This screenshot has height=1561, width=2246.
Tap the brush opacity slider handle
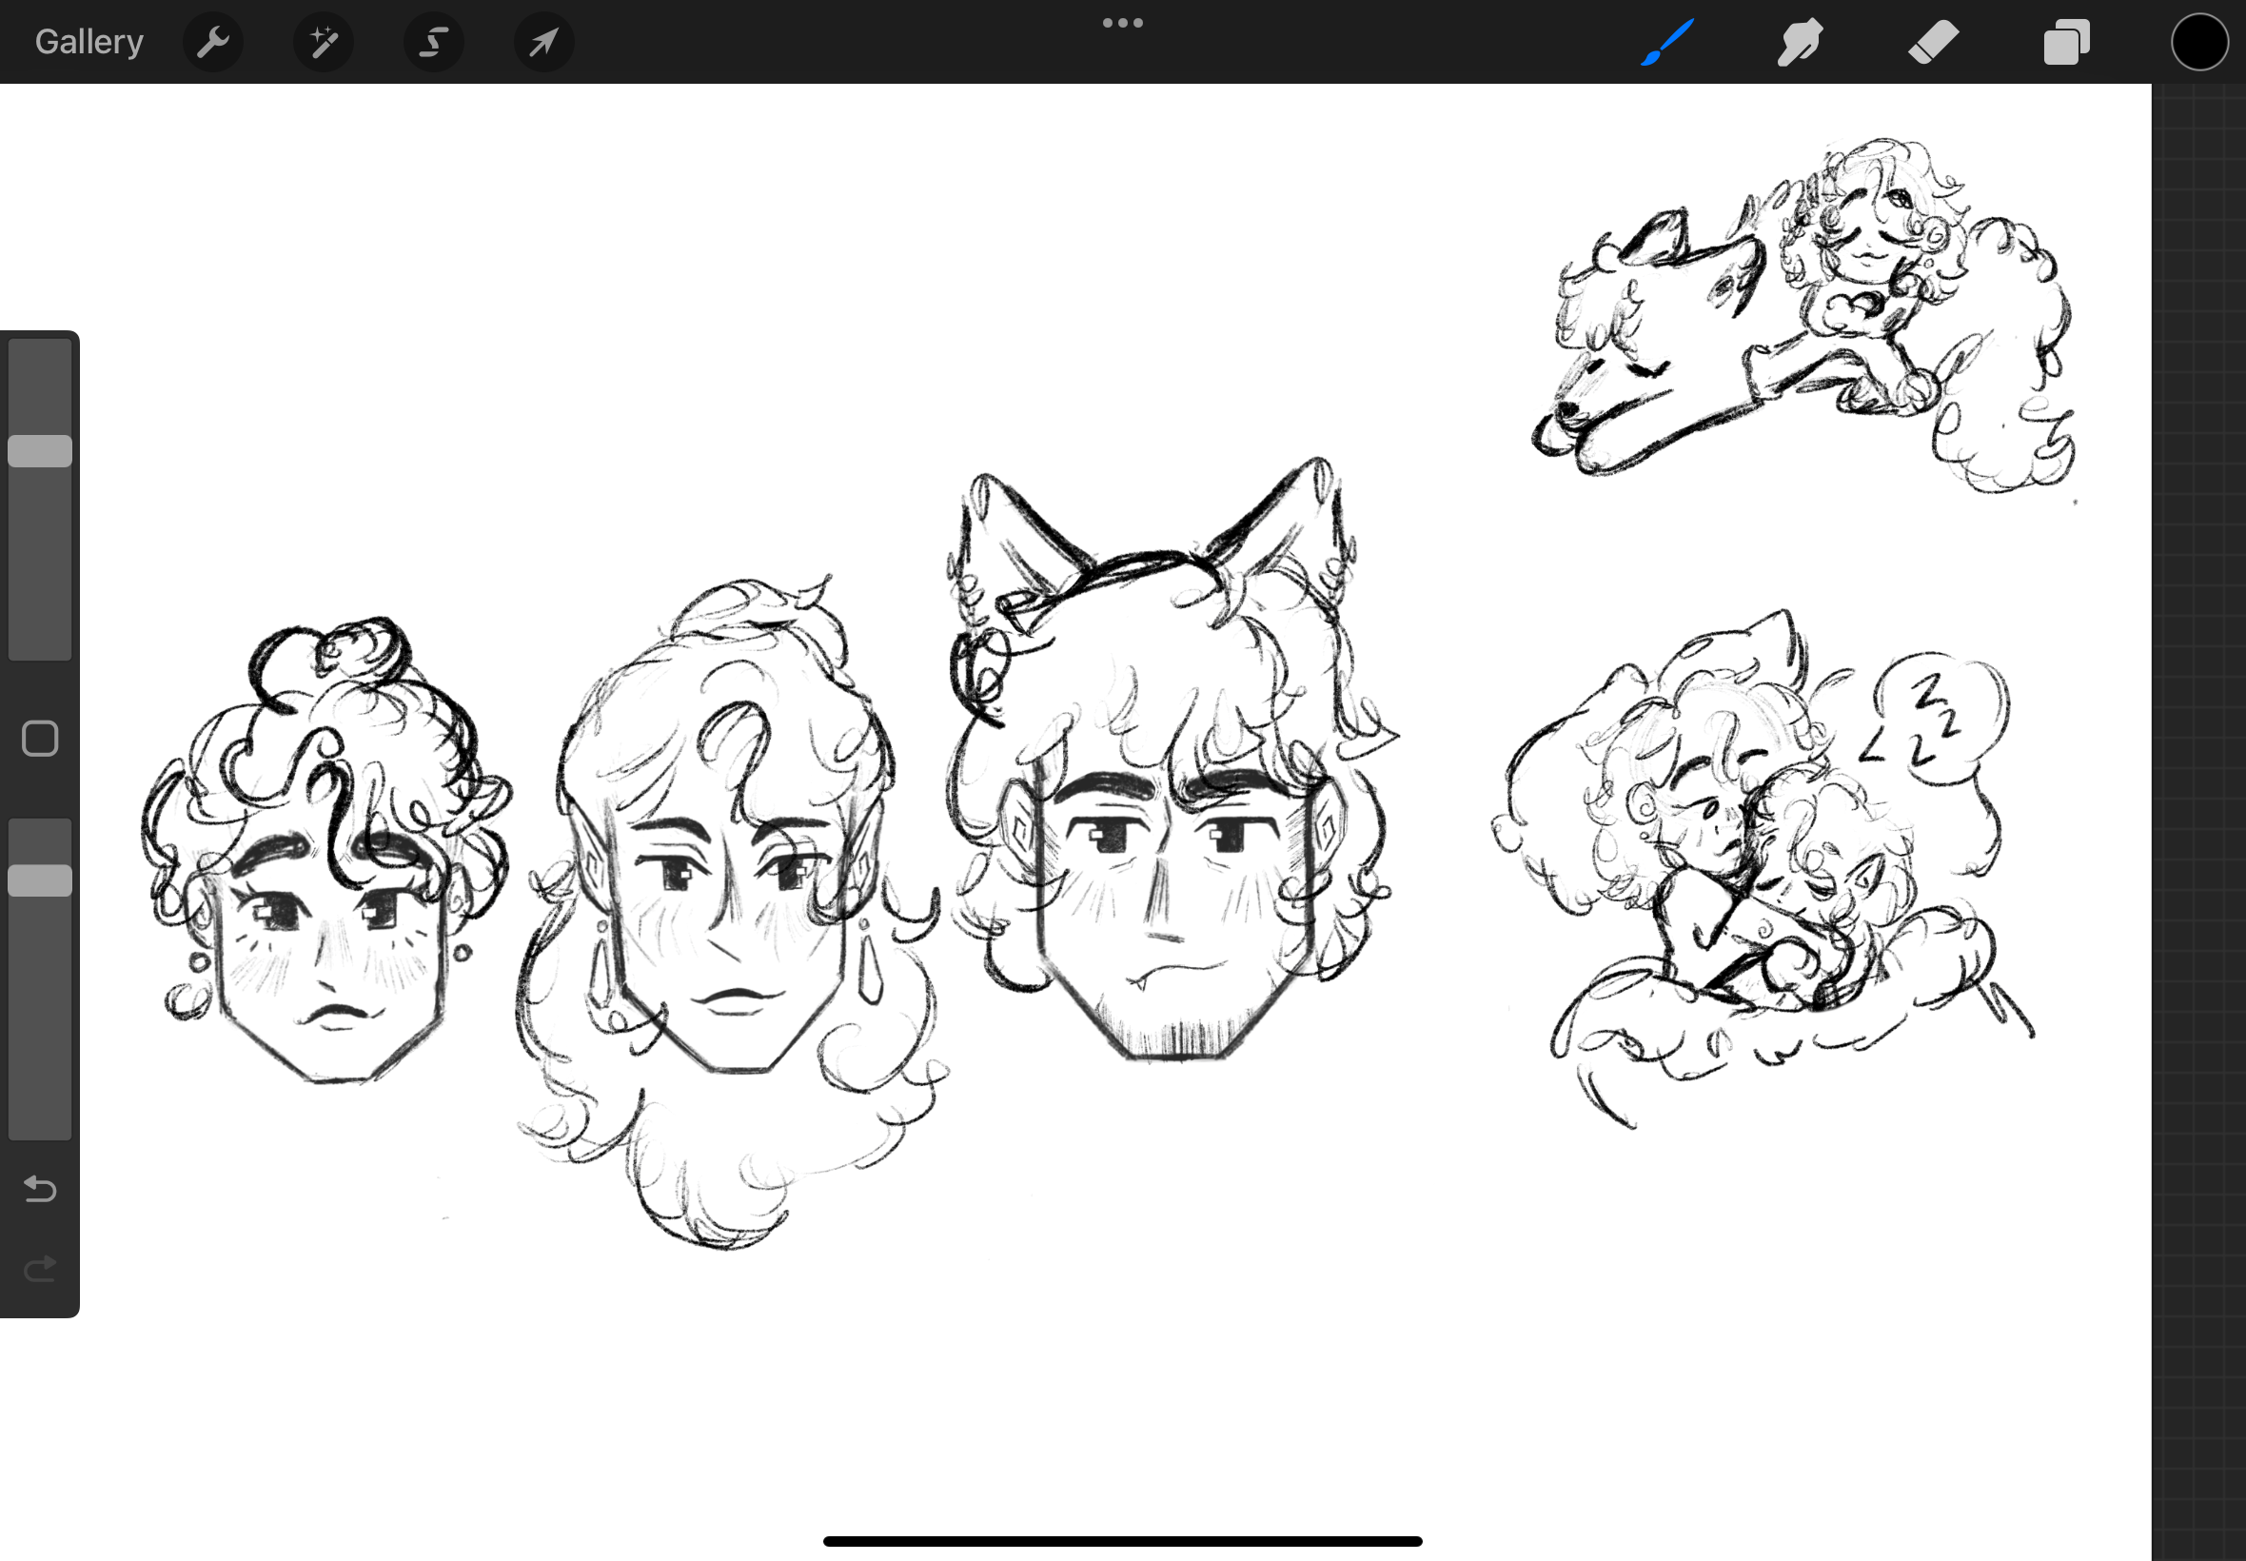point(40,880)
